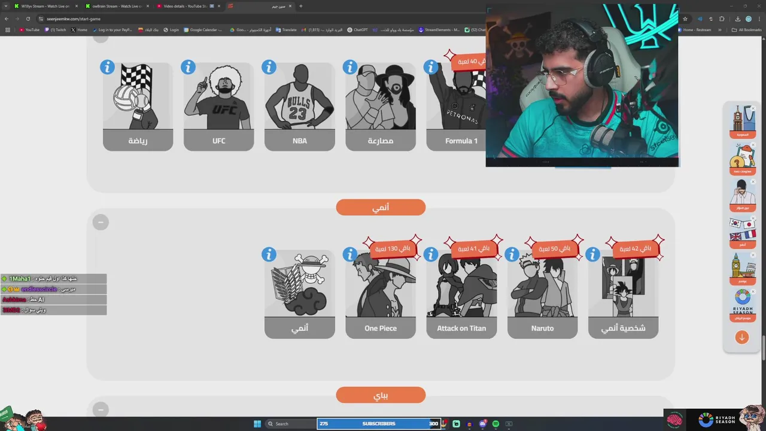Screen dimensions: 766x431
Task: Open the All Bookmarks folder
Action: tap(746, 29)
